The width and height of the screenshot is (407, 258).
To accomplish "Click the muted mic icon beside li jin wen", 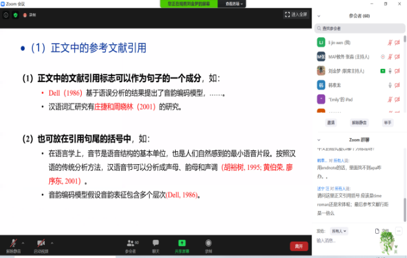I will click(x=390, y=42).
